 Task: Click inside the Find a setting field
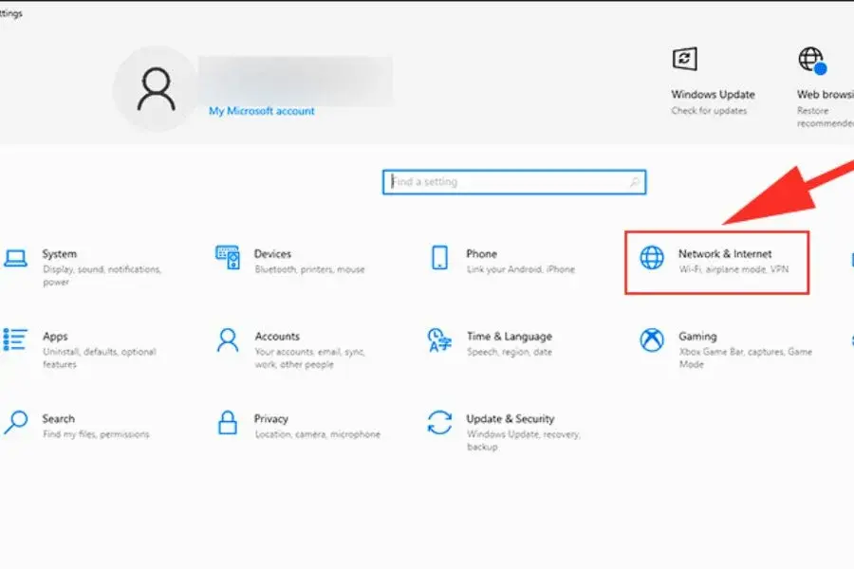514,182
